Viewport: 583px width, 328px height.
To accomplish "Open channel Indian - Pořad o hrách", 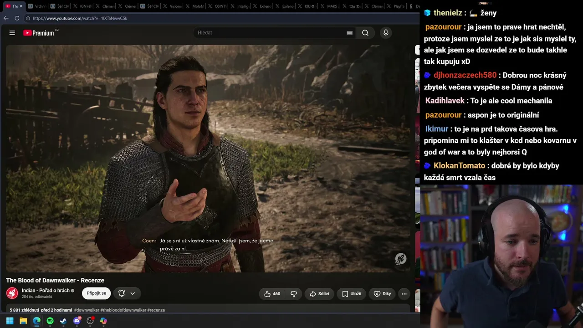I will (46, 290).
